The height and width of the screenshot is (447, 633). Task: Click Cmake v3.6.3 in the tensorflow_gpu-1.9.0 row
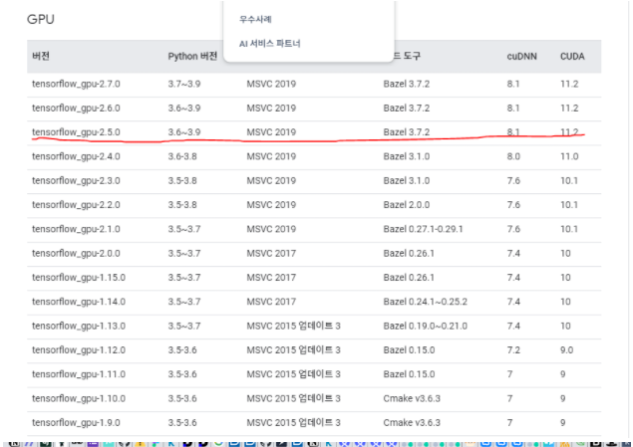click(412, 423)
